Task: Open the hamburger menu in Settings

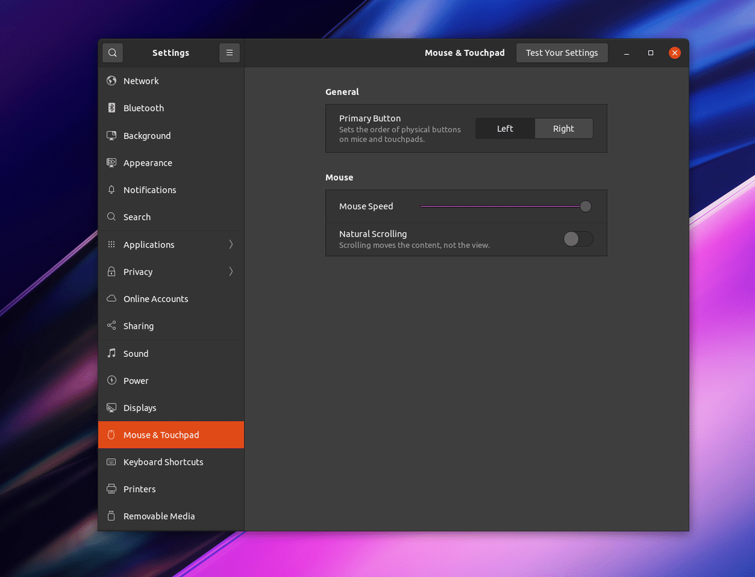Action: [x=229, y=53]
